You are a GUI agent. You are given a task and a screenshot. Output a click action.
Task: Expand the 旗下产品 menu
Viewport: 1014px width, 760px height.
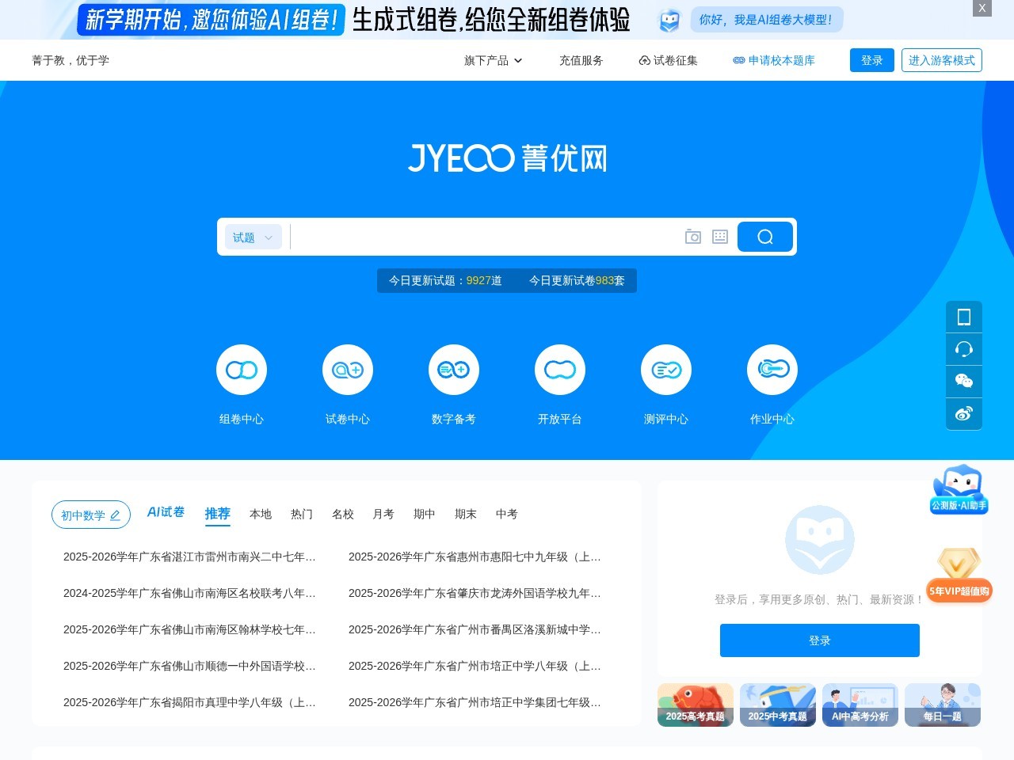click(x=493, y=60)
